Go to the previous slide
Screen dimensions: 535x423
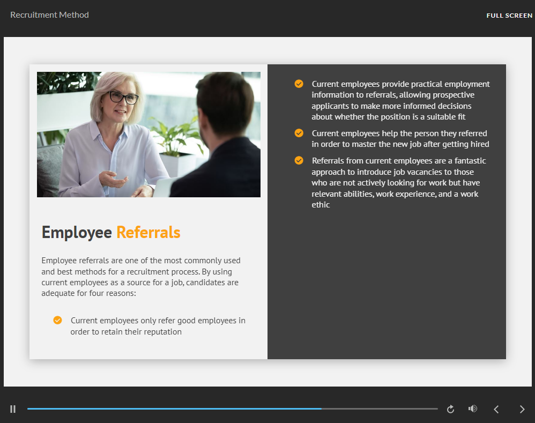(x=496, y=409)
